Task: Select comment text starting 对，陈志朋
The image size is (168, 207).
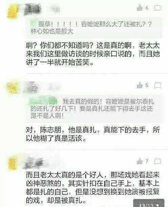Action: tap(93, 134)
